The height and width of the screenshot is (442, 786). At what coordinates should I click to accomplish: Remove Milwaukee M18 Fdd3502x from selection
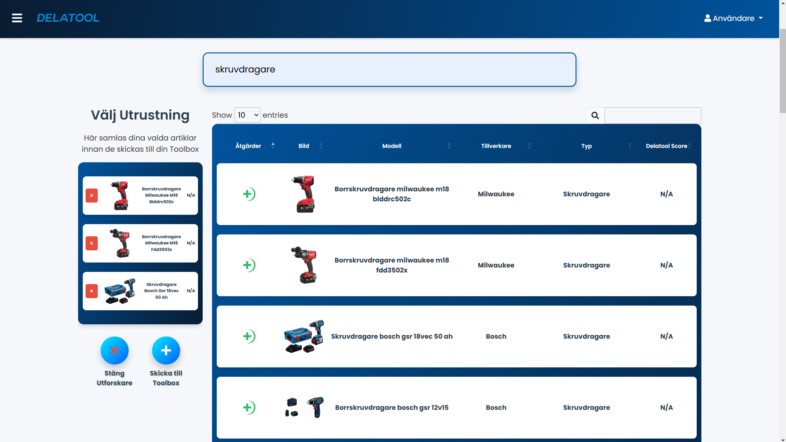point(91,243)
